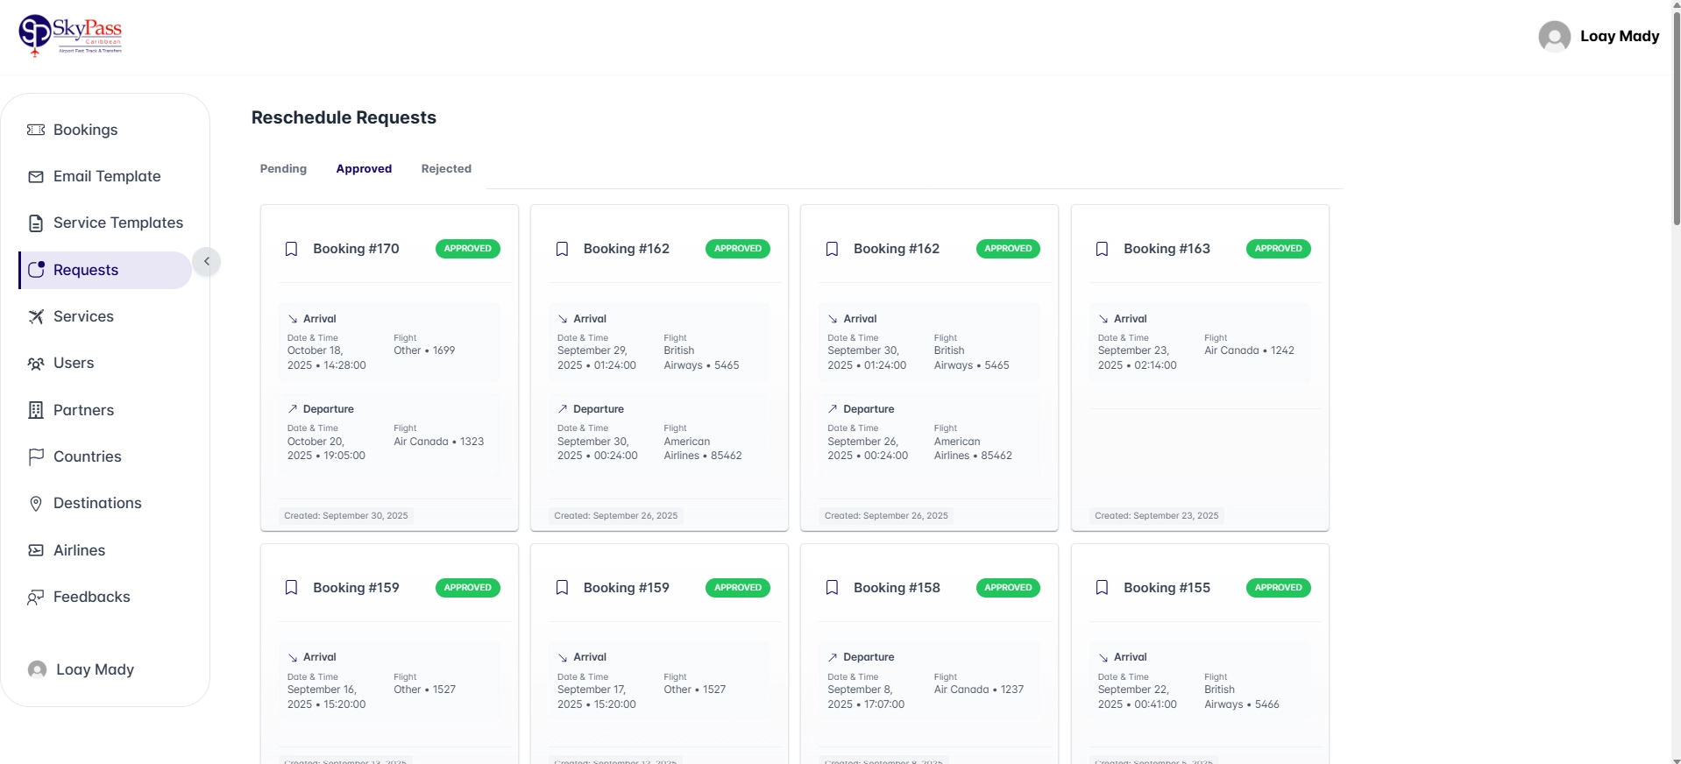Switch to the Pending tab
This screenshot has height=764, width=1681.
tap(283, 168)
